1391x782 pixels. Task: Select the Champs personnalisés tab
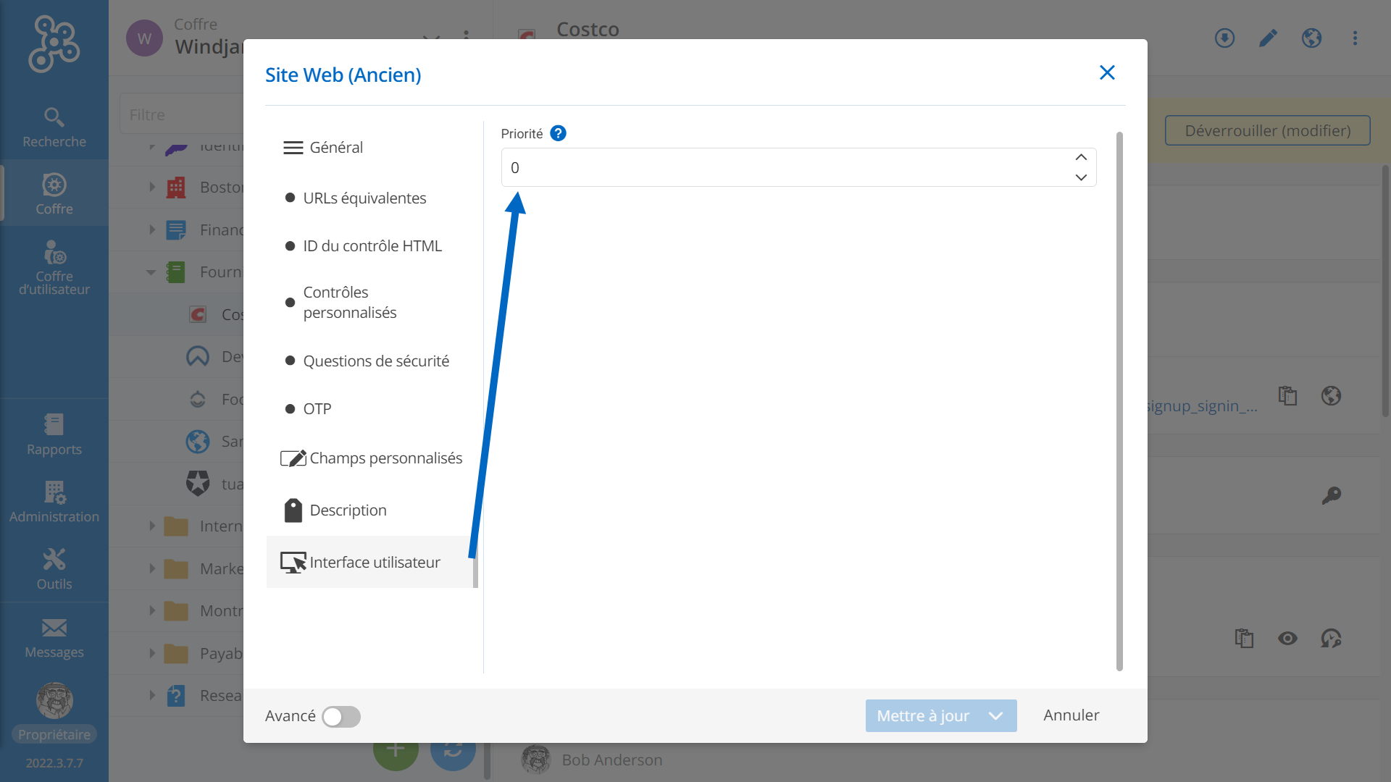click(385, 458)
